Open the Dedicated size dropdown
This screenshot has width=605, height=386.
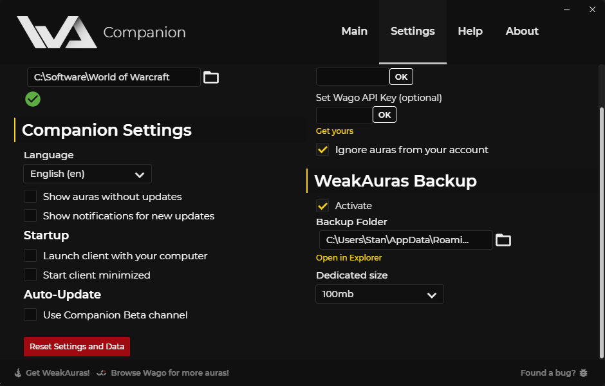tap(380, 294)
